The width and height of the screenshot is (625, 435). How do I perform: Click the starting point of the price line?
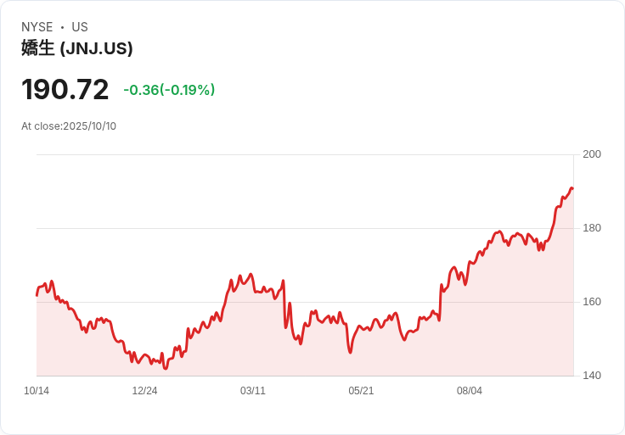[37, 295]
